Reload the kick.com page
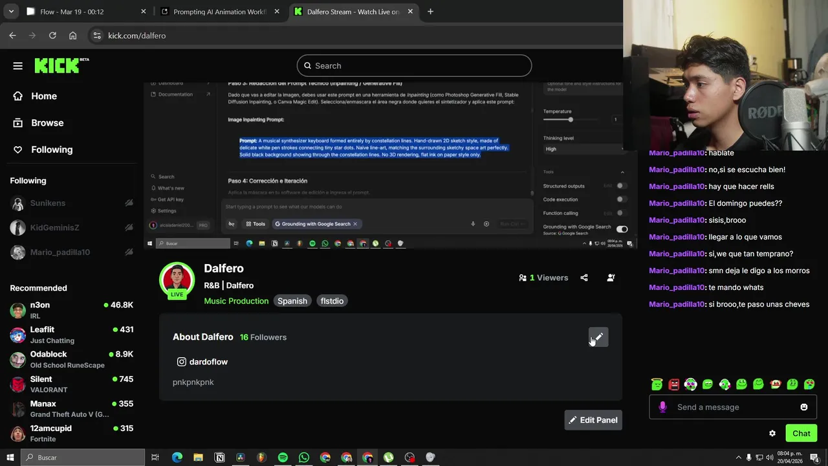Image resolution: width=828 pixels, height=466 pixels. coord(52,36)
